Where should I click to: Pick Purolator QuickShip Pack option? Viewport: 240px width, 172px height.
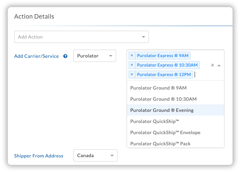[175, 144]
